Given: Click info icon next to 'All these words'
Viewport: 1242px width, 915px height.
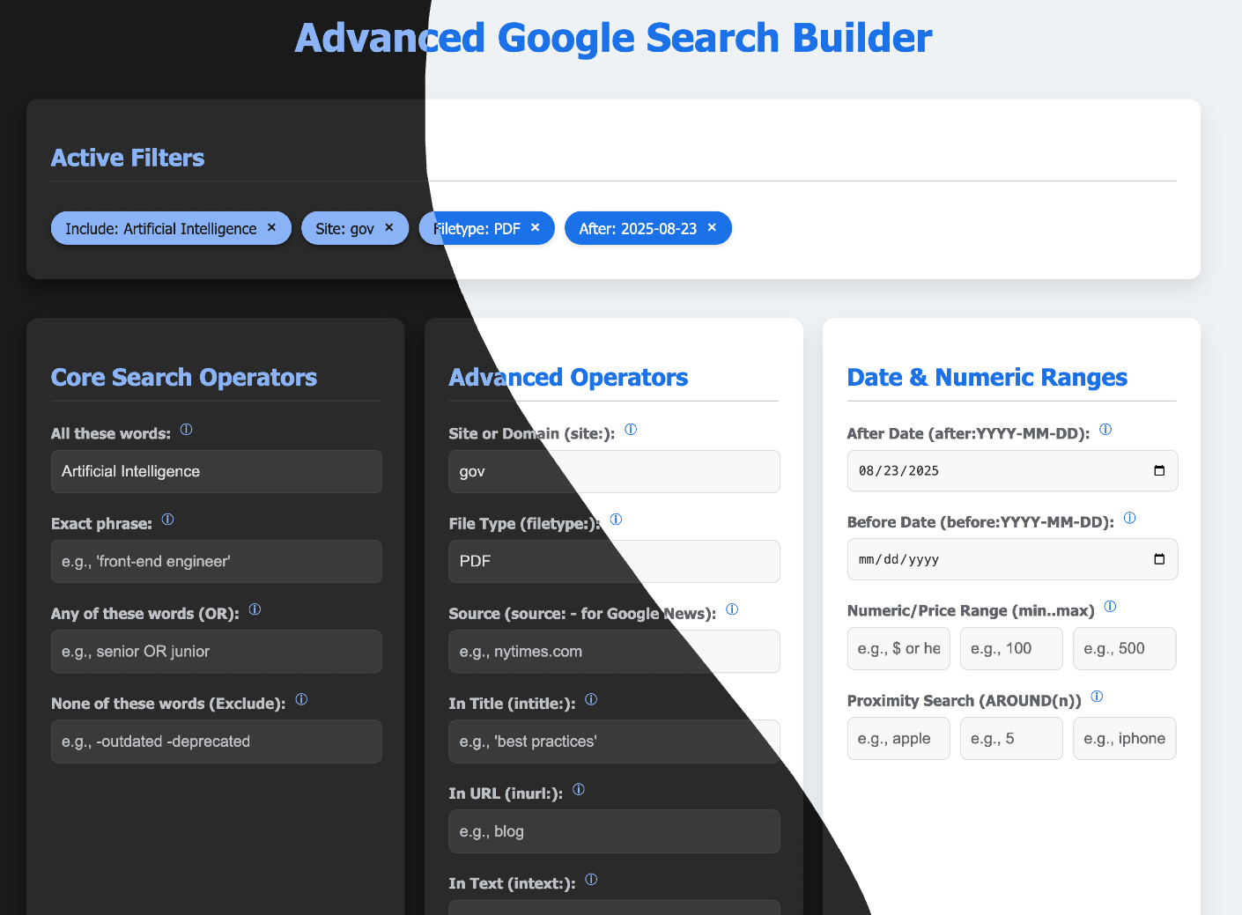Looking at the screenshot, I should click(186, 430).
